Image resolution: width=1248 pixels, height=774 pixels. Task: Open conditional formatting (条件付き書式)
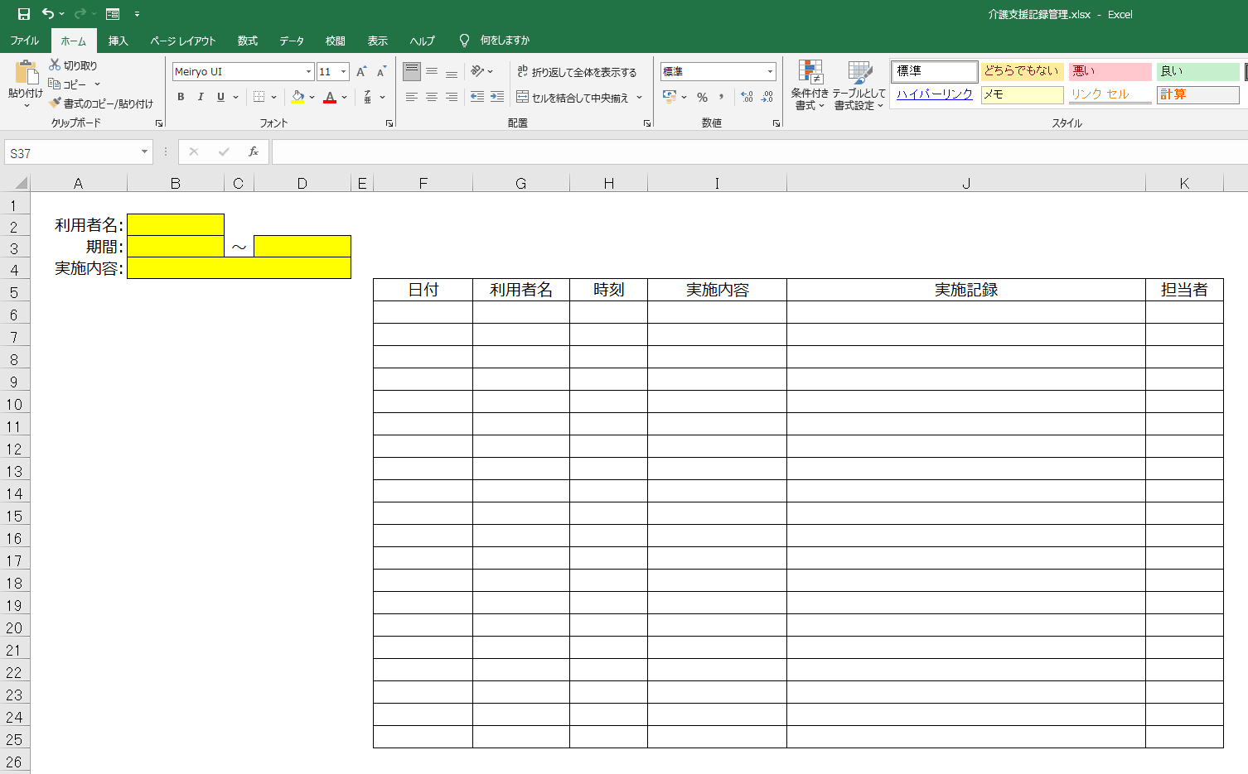pos(810,85)
